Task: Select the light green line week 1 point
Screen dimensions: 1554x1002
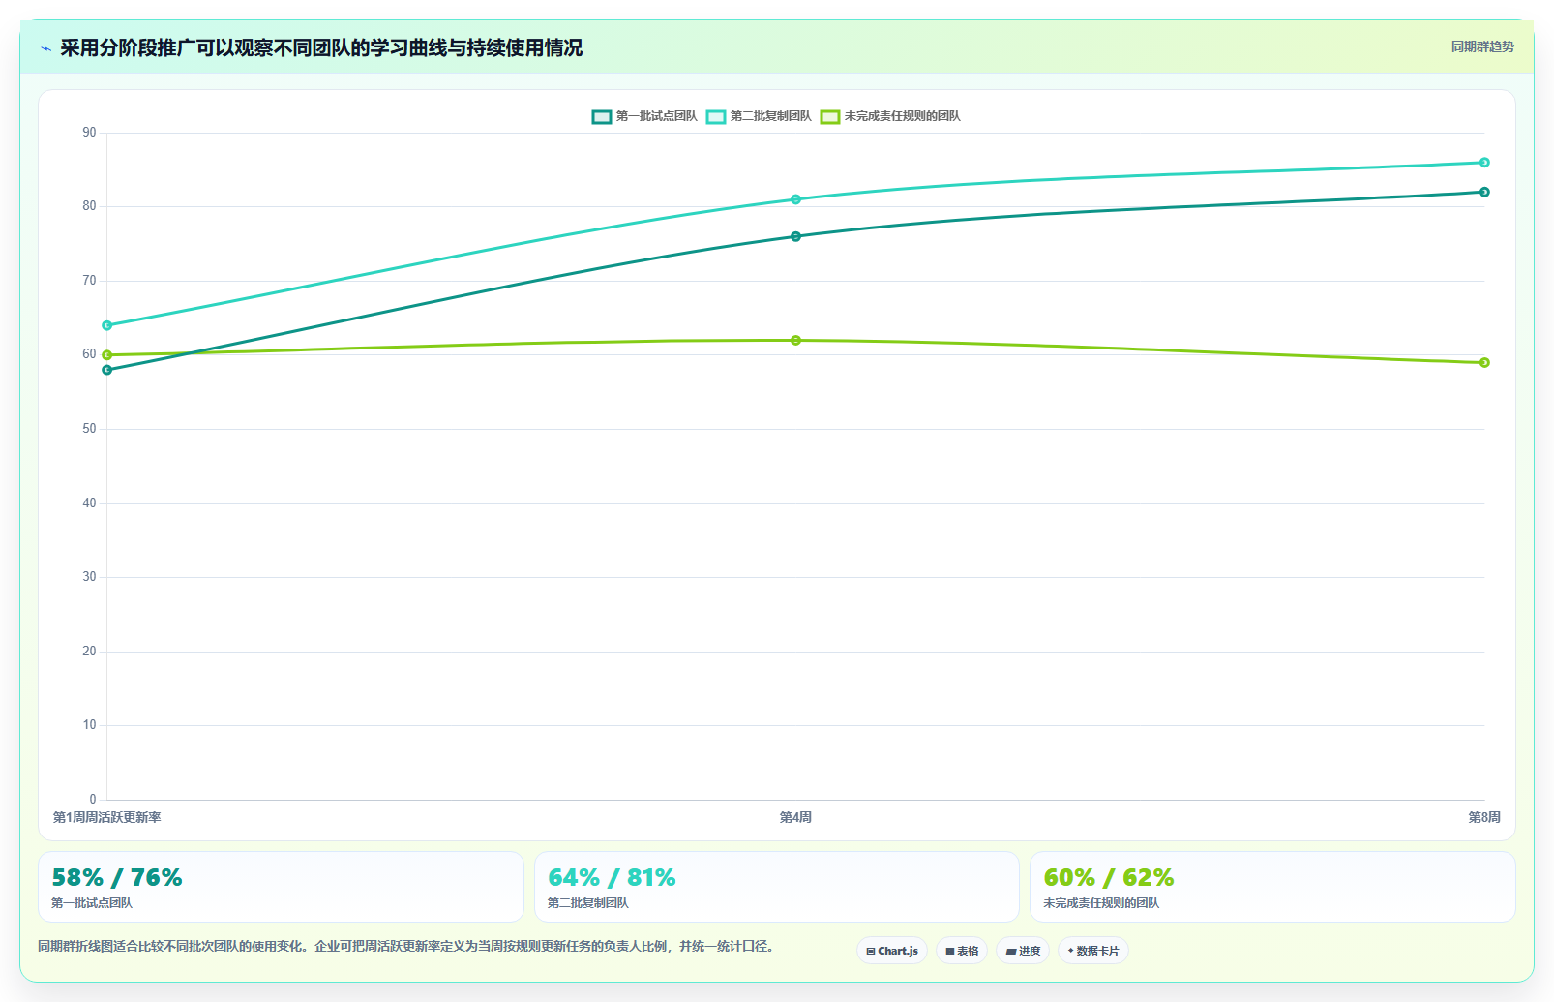Action: (x=107, y=355)
